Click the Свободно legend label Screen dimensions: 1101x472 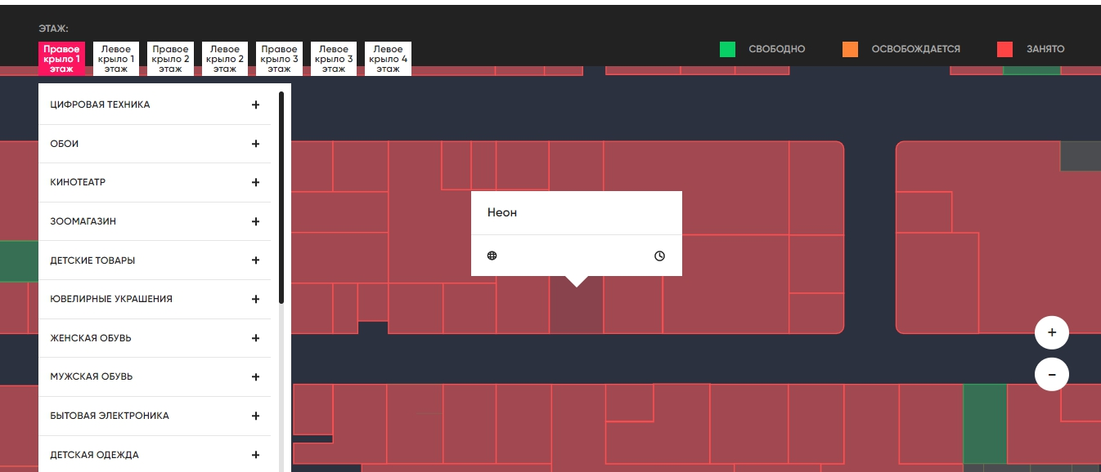click(777, 49)
